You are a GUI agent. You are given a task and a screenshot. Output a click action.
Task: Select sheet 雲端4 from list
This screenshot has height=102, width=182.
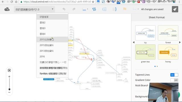(x=52, y=34)
